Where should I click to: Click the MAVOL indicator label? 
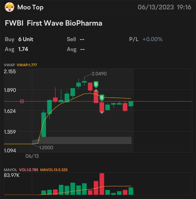(x=10, y=170)
